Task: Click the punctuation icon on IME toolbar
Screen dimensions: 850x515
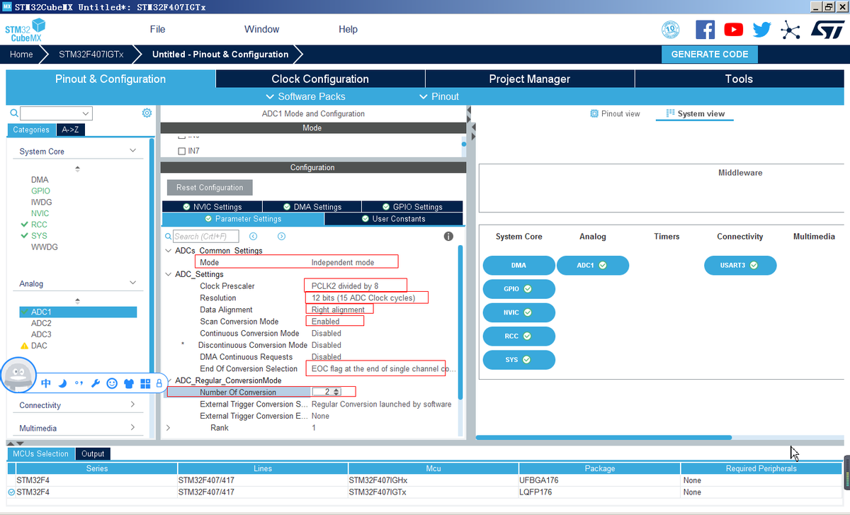Action: coord(79,383)
